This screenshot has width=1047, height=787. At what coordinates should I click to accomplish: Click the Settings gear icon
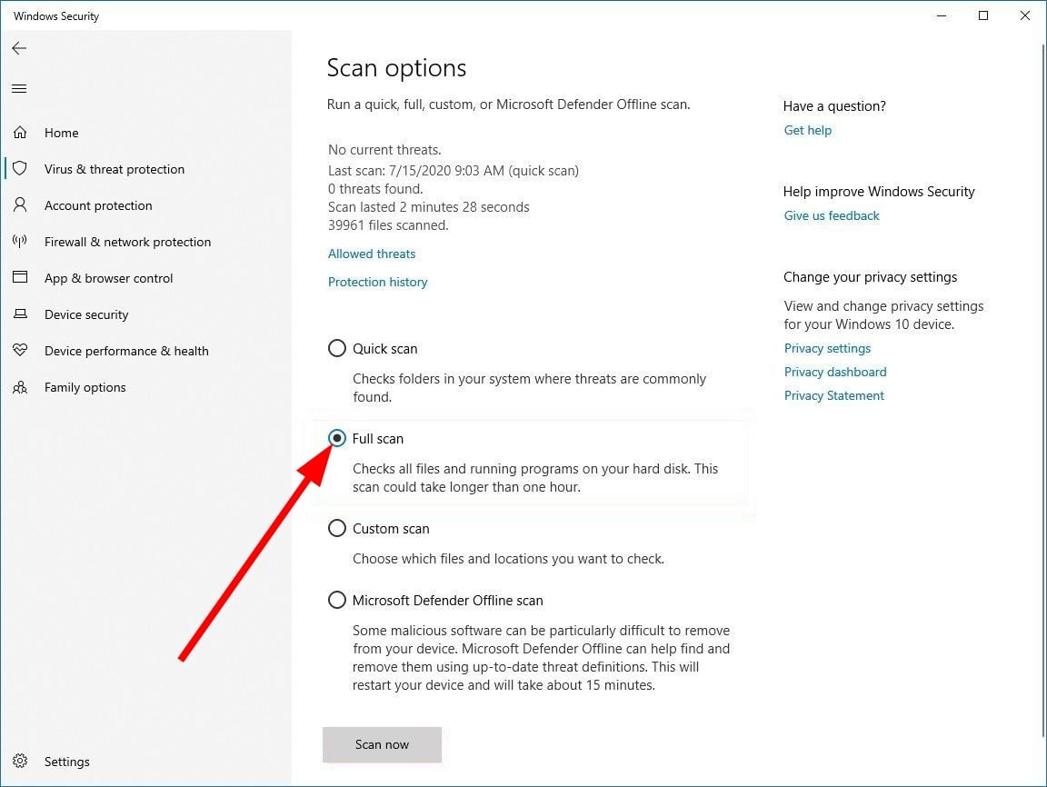[x=20, y=761]
